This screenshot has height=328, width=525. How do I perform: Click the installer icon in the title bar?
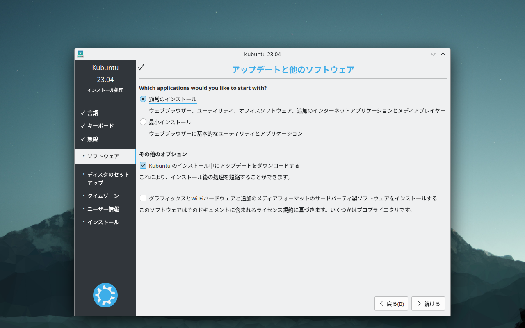(x=80, y=54)
